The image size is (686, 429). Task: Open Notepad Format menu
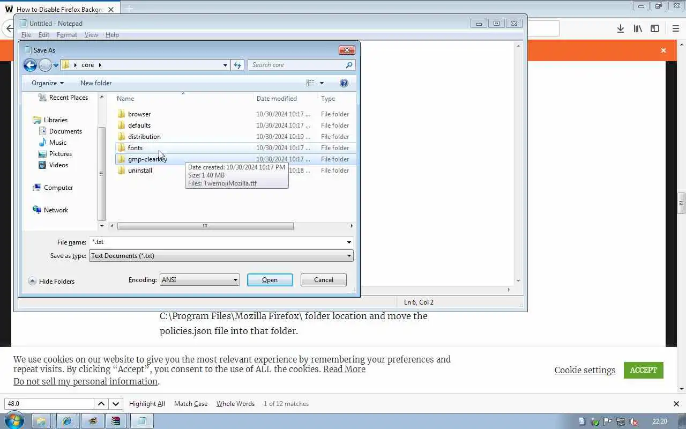[x=67, y=35]
